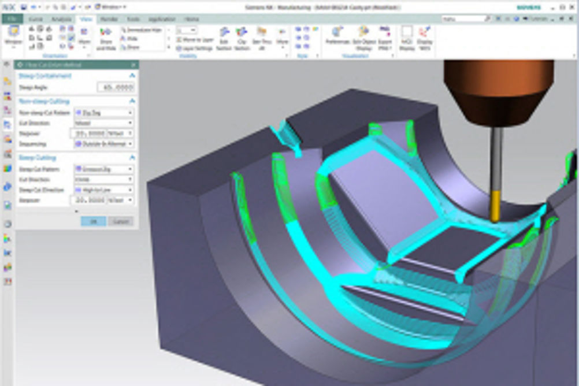Image resolution: width=579 pixels, height=386 pixels.
Task: Open Steep Cutting Stepover units dropdown
Action: (120, 200)
